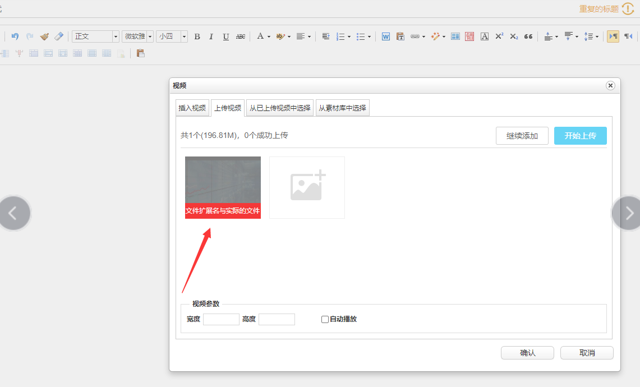Insert a blockquote with the quote icon
Screen dimensions: 640x387
[x=528, y=36]
